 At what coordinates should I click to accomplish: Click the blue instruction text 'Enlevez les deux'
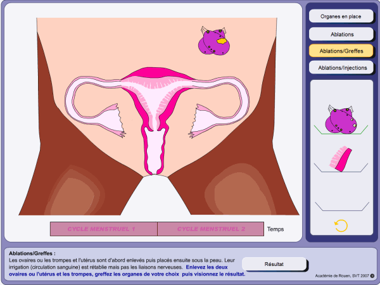tap(206, 267)
